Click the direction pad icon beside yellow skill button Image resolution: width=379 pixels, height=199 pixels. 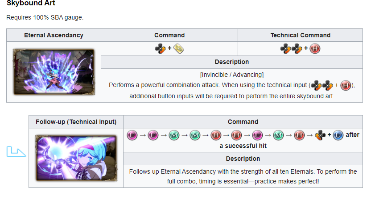click(161, 49)
